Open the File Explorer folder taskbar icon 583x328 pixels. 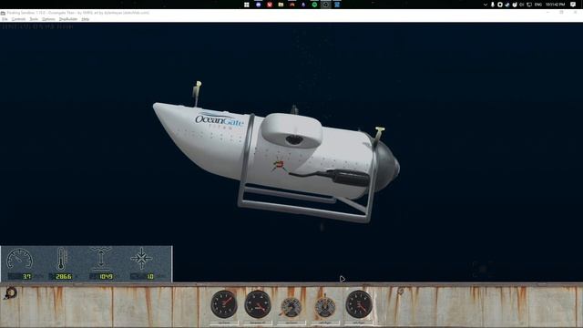(x=281, y=5)
